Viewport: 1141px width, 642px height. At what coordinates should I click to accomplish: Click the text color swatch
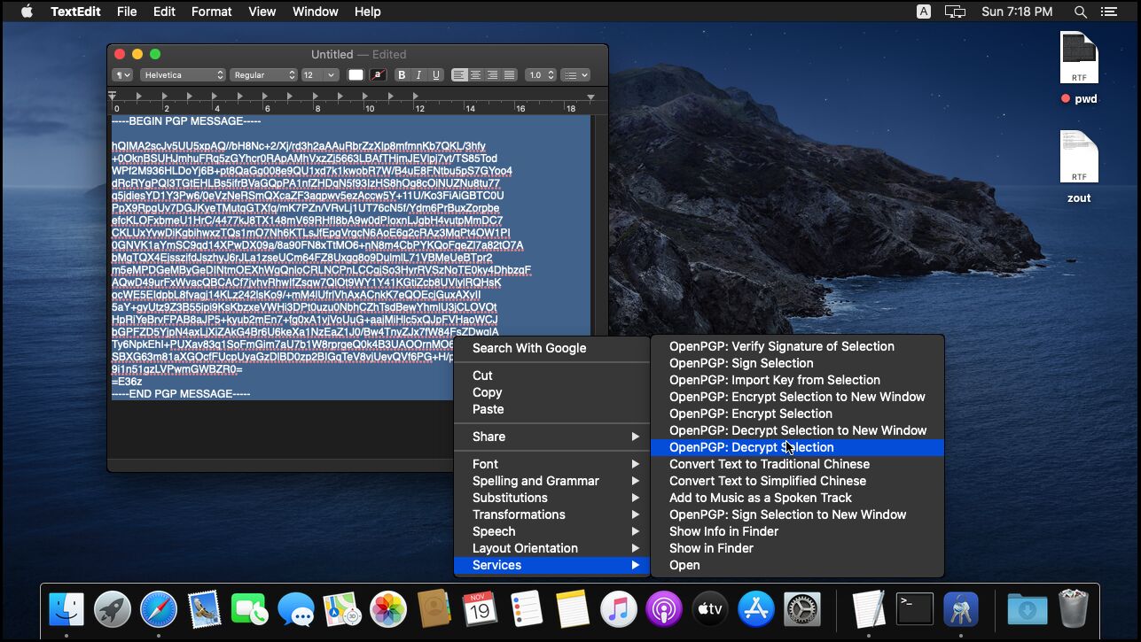pyautogui.click(x=356, y=75)
